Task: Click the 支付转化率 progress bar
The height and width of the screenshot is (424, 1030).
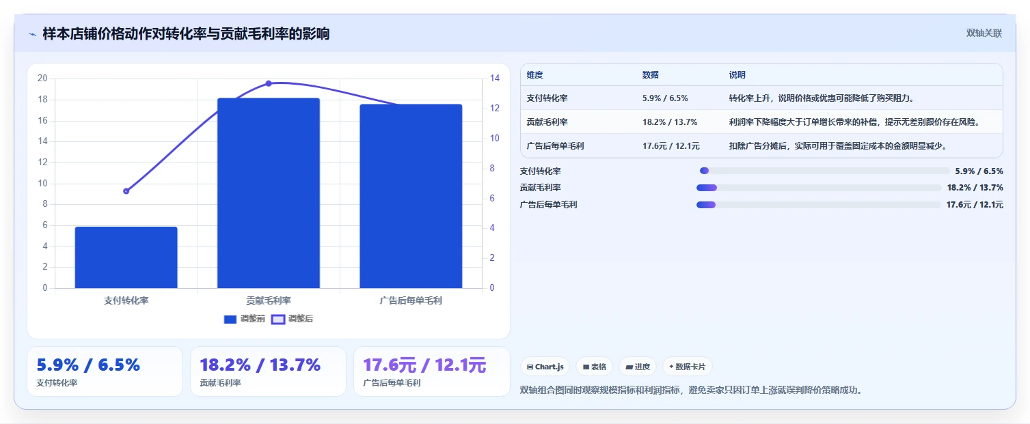Action: [x=824, y=171]
